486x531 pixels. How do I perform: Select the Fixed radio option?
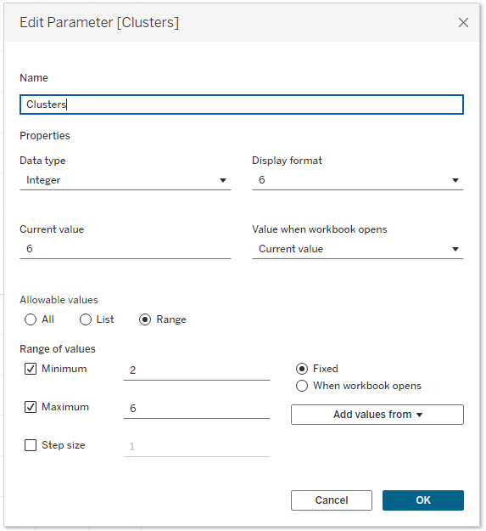[302, 369]
